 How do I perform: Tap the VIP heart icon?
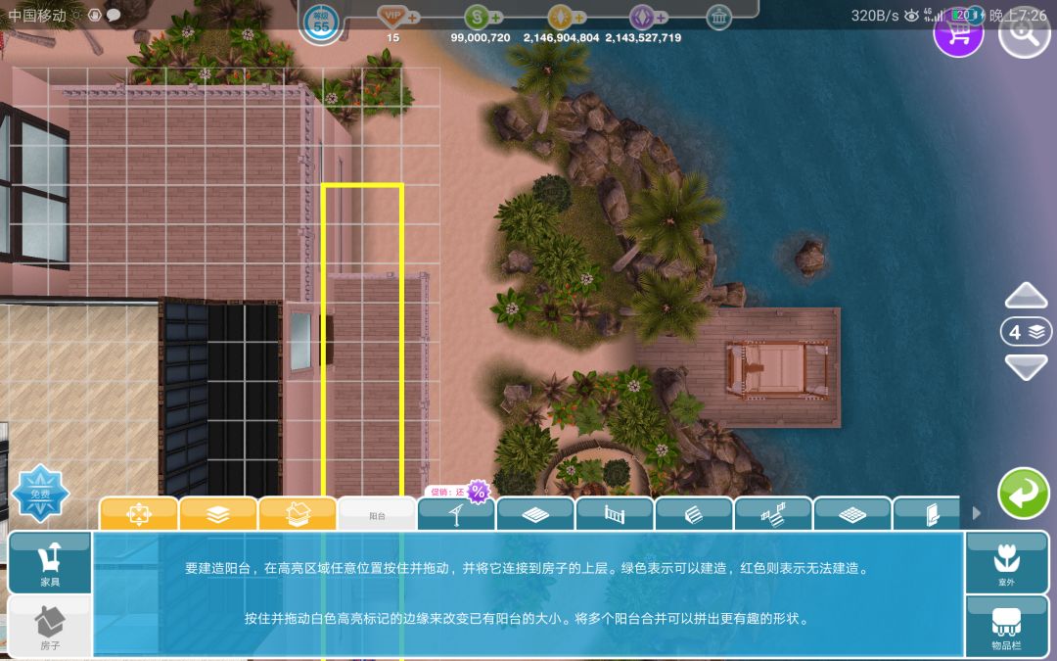(391, 16)
